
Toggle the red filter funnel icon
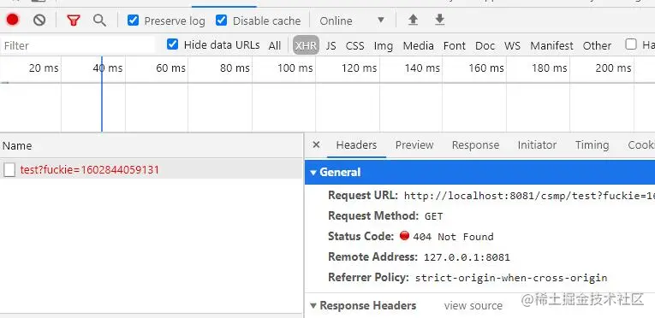pyautogui.click(x=74, y=20)
